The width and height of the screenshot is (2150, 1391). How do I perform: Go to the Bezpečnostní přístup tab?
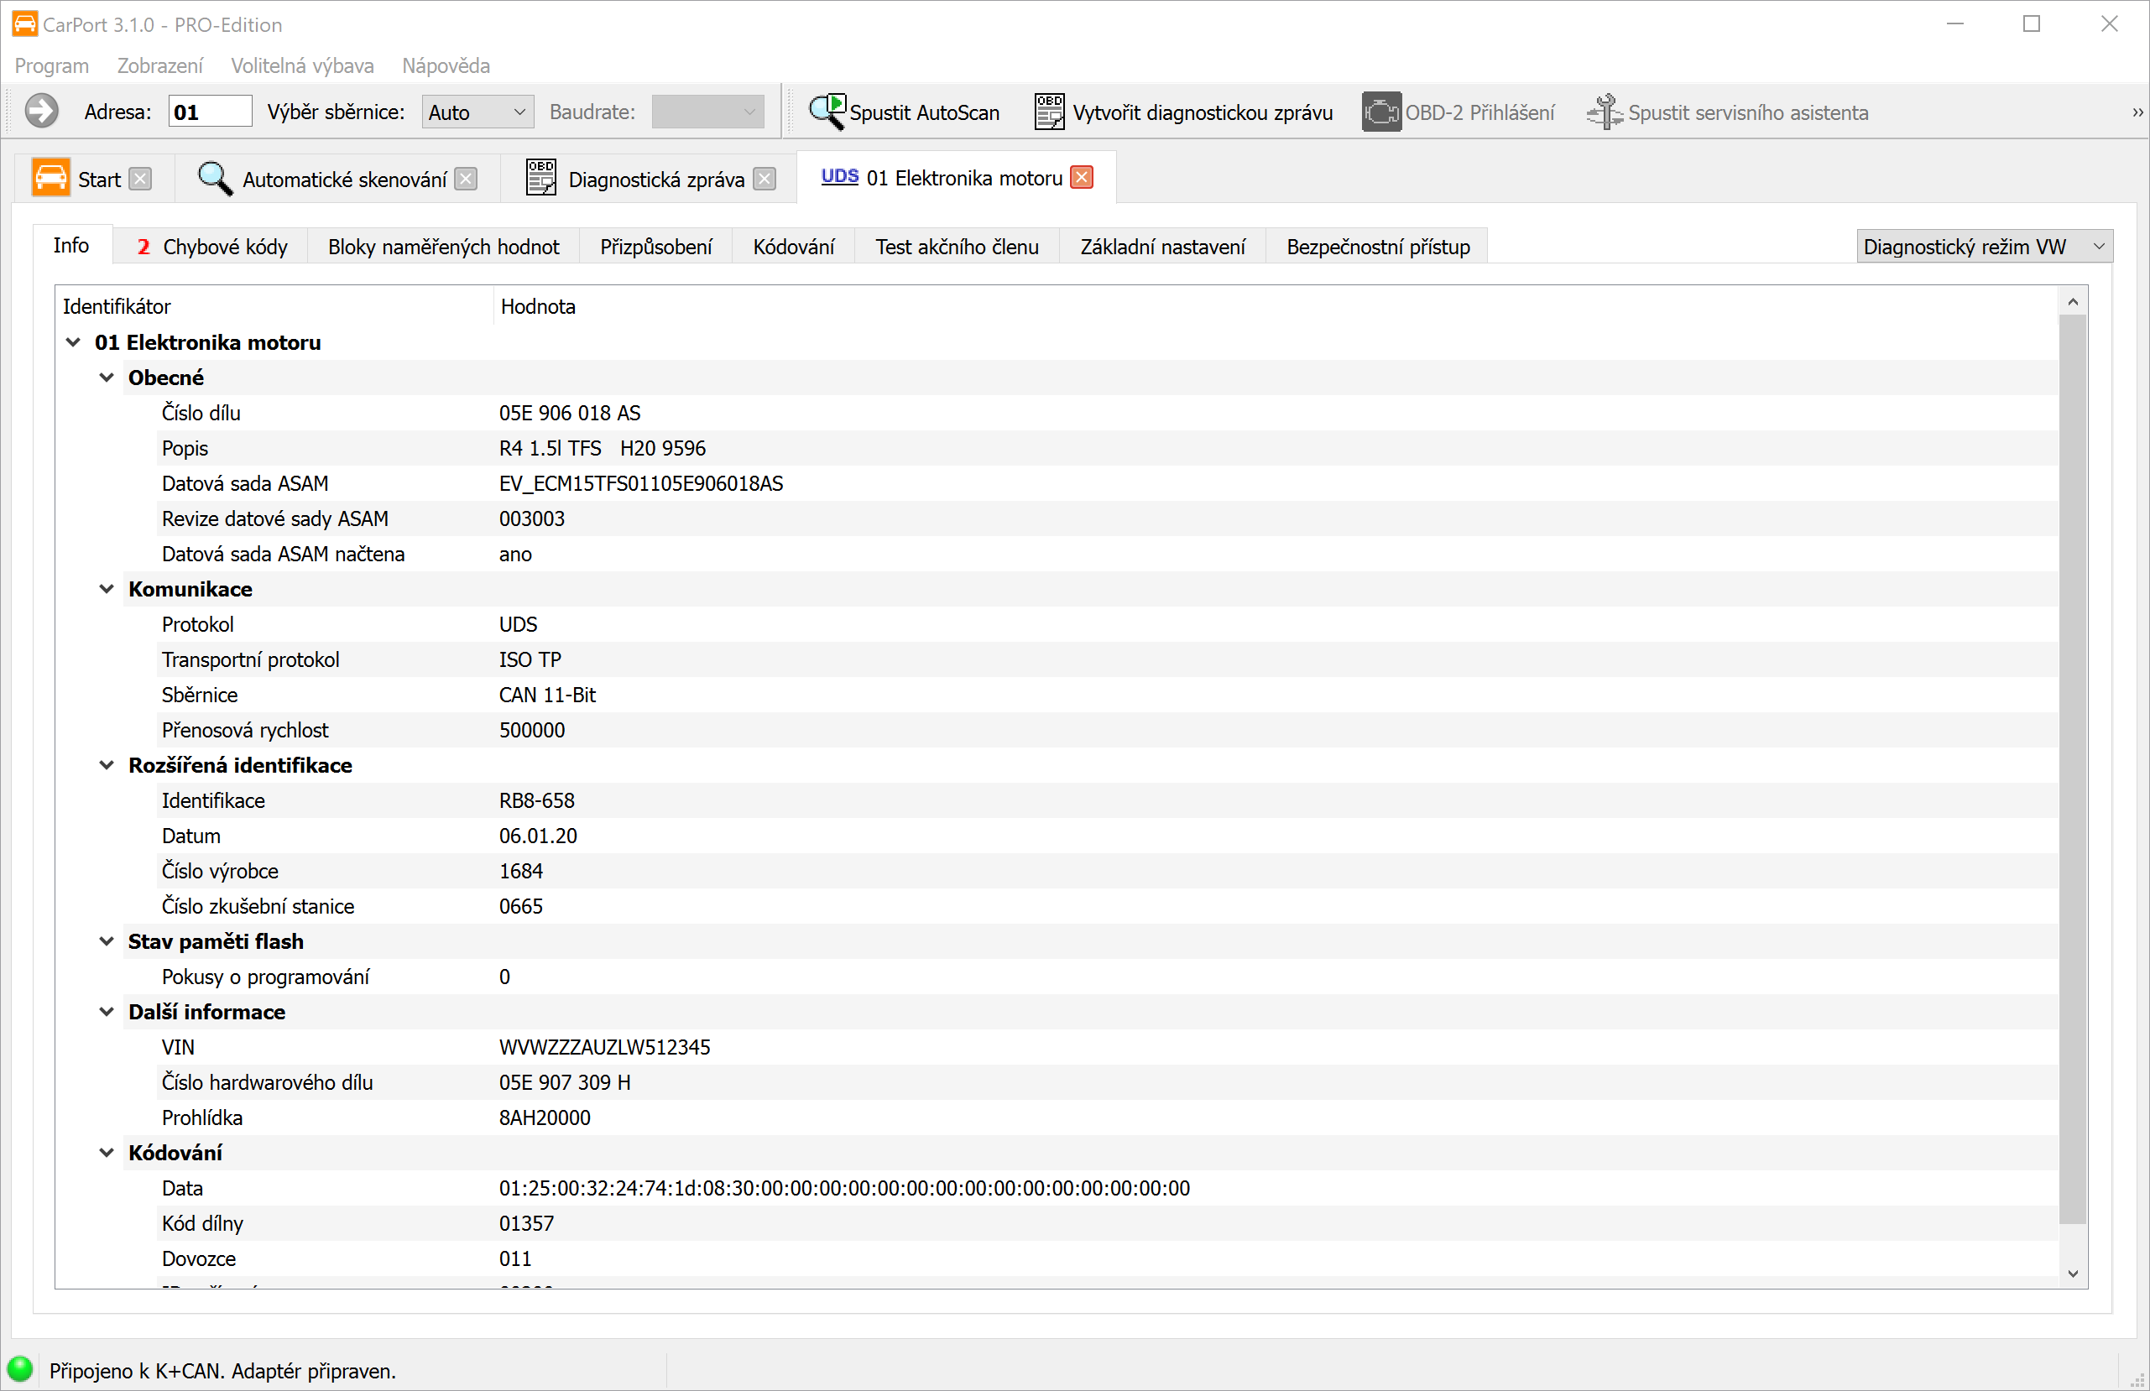pos(1377,247)
